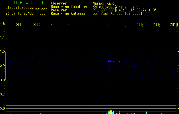Select the file name UT2507102000.pn
The height and width of the screenshot is (114, 179).
(20, 8)
